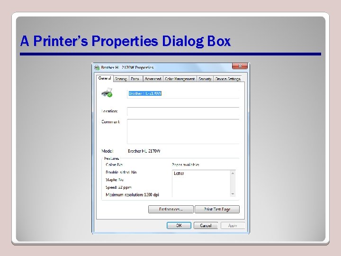
Task: Select the General tab
Action: tap(105, 78)
